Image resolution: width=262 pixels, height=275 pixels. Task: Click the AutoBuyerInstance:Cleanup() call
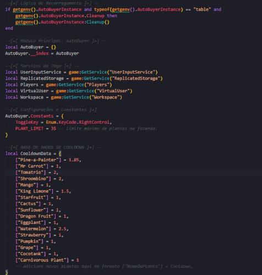tap(62, 22)
